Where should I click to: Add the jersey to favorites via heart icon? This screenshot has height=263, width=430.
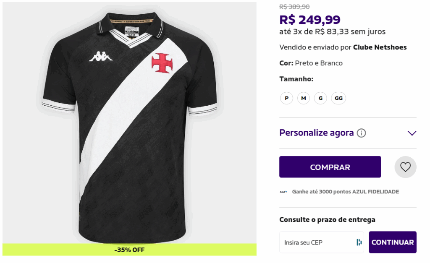[x=405, y=167]
